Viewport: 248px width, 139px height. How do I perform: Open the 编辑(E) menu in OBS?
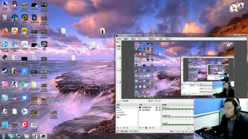click(x=126, y=39)
